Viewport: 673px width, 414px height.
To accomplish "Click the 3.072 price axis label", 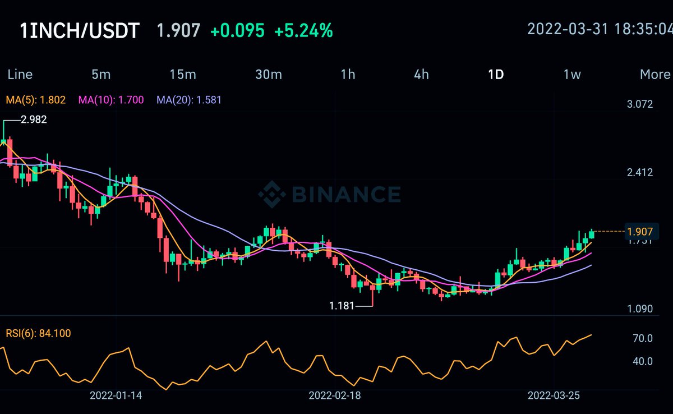I will click(x=640, y=104).
